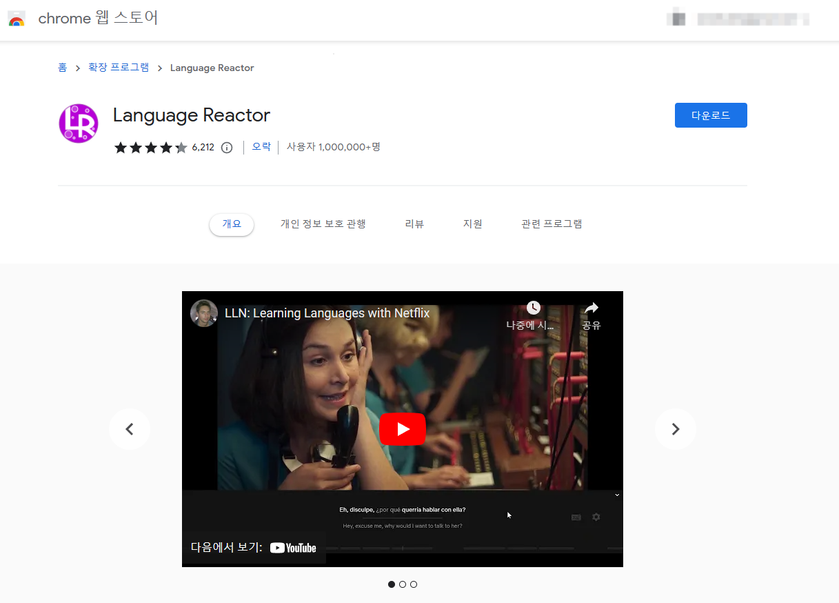Click the gear icon inside video frame
This screenshot has width=839, height=603.
click(596, 517)
